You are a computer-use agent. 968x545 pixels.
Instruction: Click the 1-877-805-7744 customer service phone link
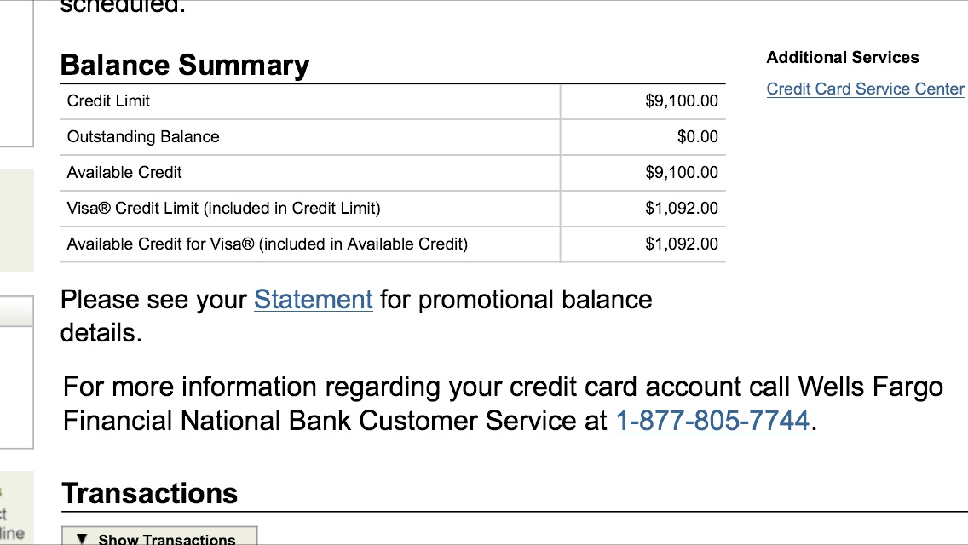tap(712, 421)
